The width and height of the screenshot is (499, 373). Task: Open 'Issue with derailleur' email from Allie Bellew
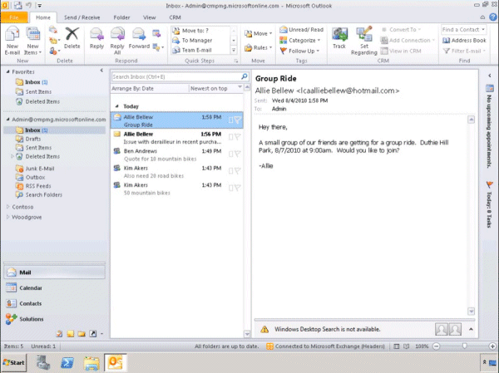pyautogui.click(x=177, y=138)
